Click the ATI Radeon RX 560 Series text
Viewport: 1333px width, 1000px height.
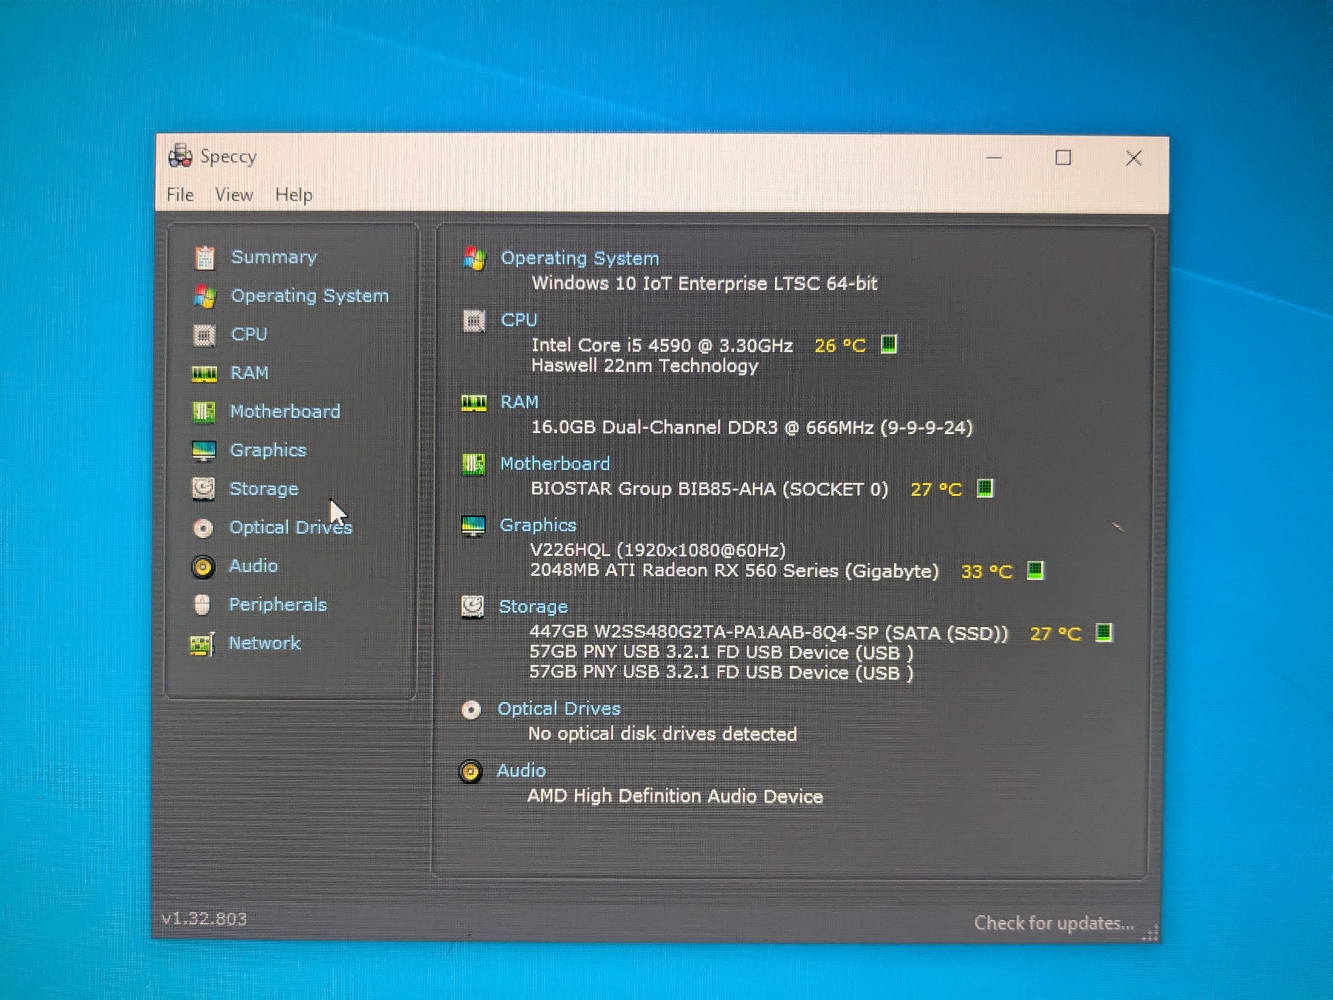click(734, 571)
